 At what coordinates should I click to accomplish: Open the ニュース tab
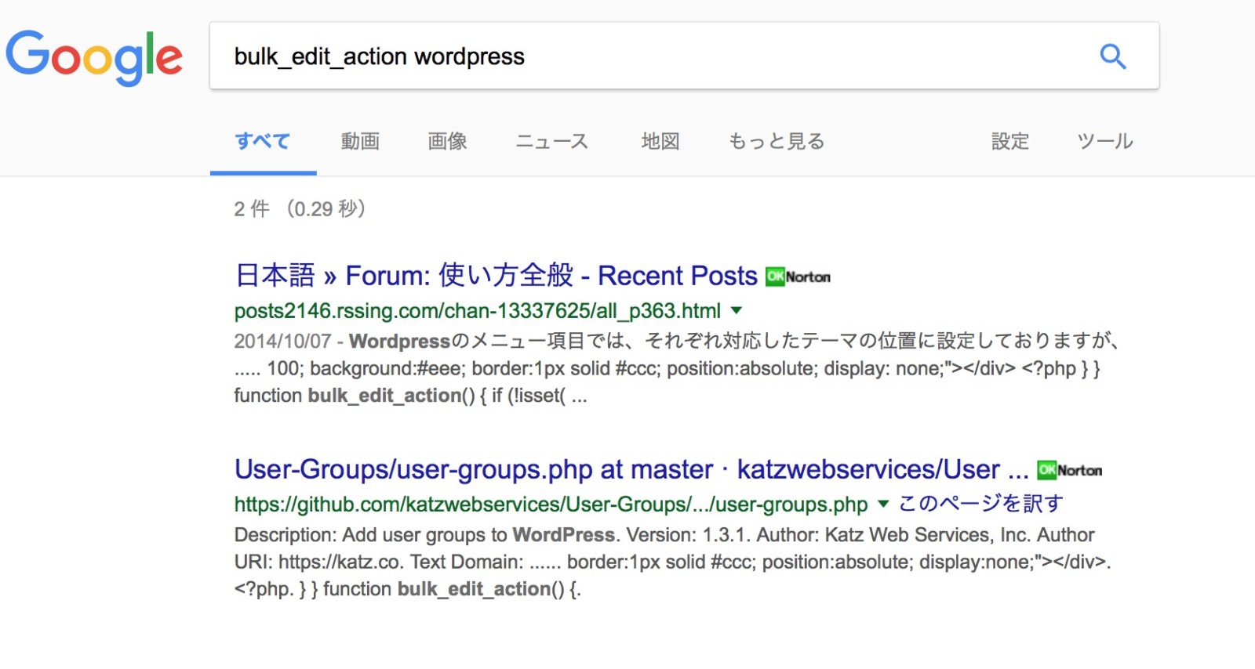tap(551, 142)
